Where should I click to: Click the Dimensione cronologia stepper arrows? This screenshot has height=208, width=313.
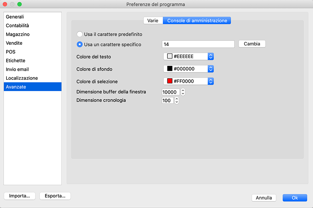(x=177, y=101)
